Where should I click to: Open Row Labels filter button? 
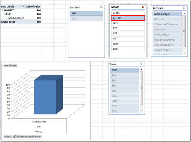[23, 6]
